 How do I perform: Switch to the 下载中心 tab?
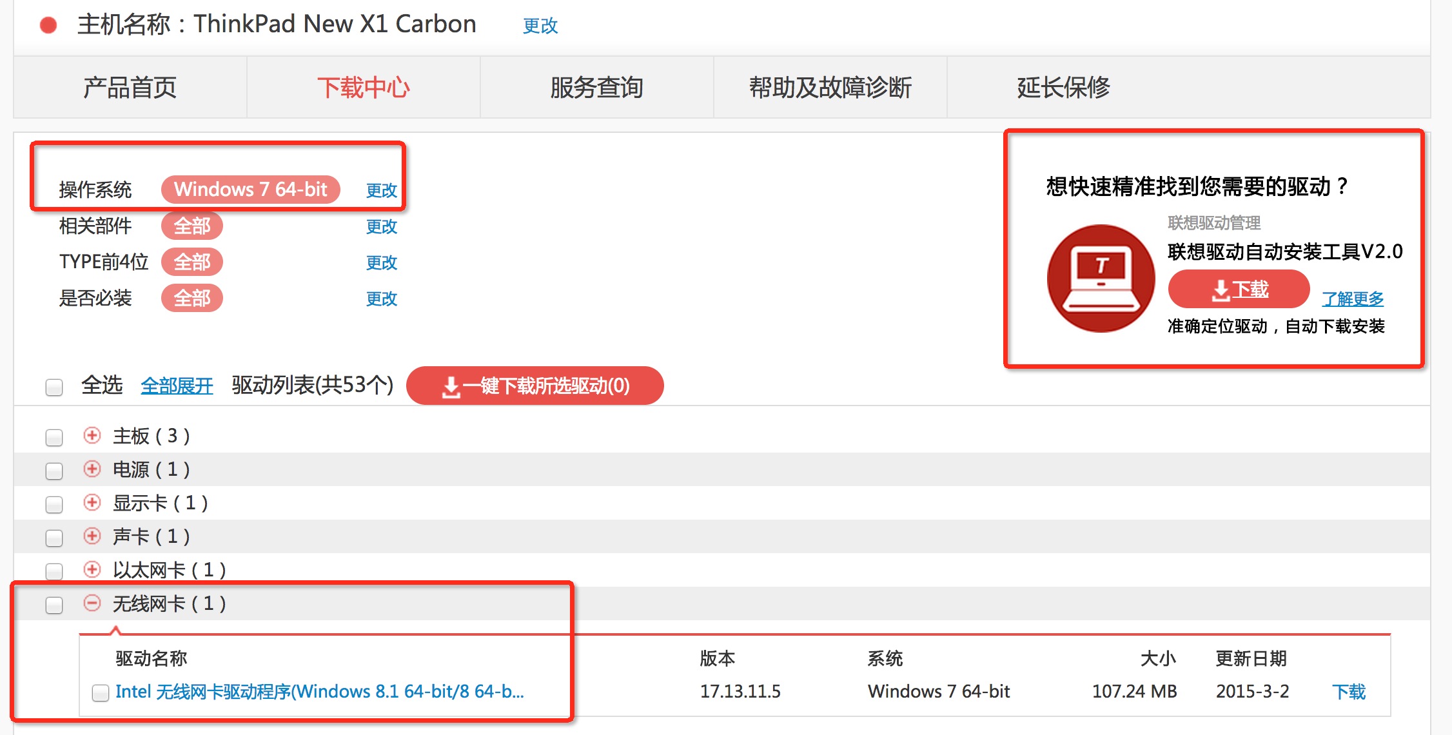(x=364, y=87)
